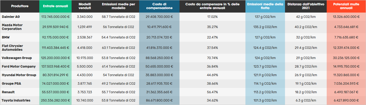Select the green Entrate annuali header
The width and height of the screenshot is (366, 105).
tap(55, 6)
